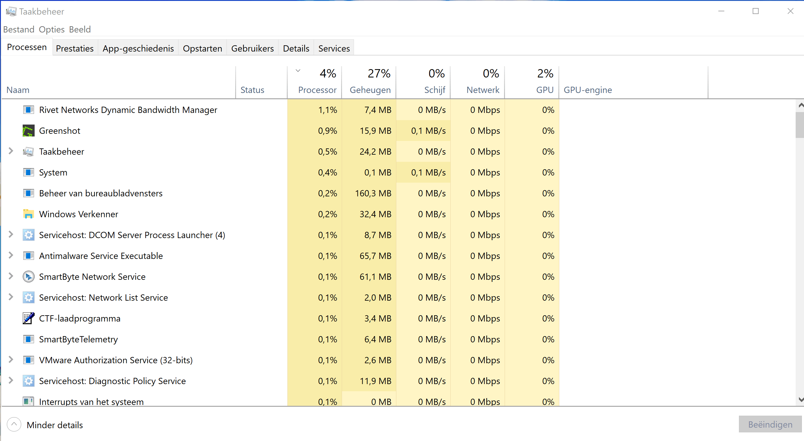Click the 160,3 MB memory value

pyautogui.click(x=373, y=193)
